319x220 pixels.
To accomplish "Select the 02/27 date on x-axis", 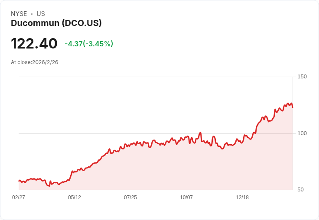I will (x=19, y=197).
